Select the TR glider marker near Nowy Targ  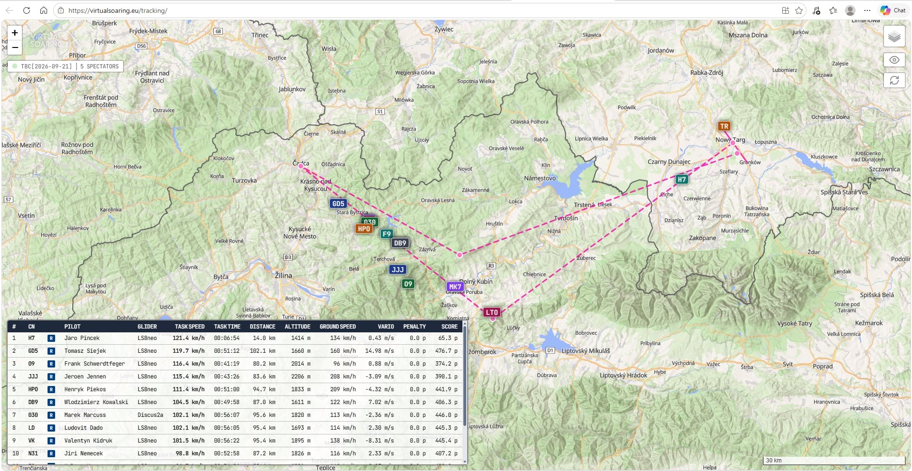[724, 126]
